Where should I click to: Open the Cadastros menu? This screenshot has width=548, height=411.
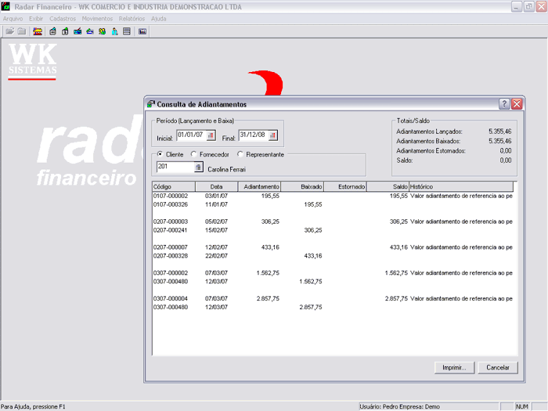click(x=63, y=18)
